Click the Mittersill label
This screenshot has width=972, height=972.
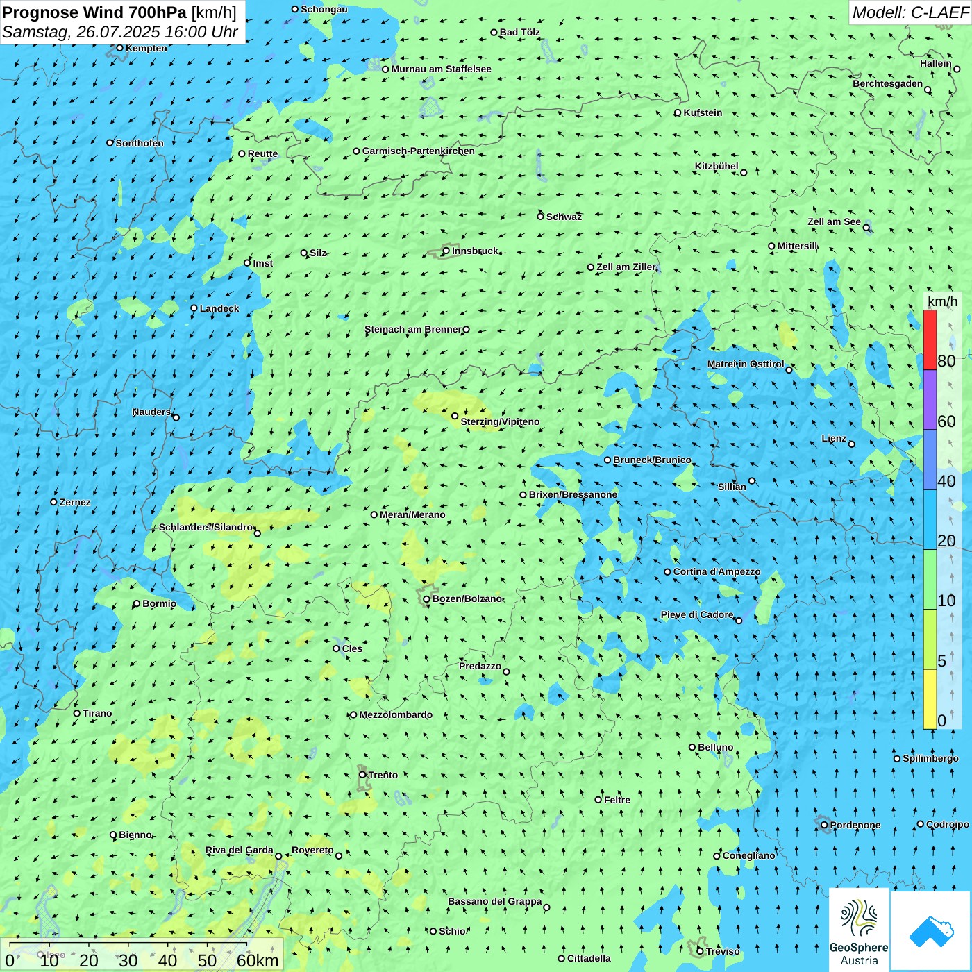click(798, 246)
